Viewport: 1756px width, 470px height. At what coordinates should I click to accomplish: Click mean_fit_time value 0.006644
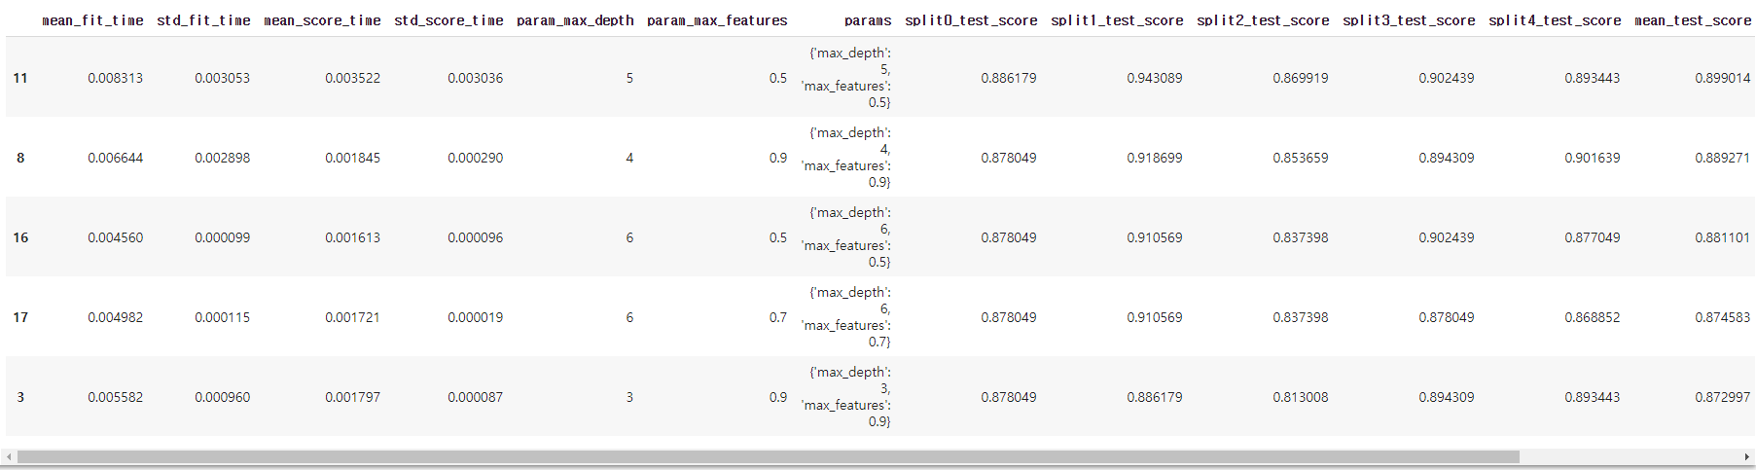pyautogui.click(x=115, y=158)
